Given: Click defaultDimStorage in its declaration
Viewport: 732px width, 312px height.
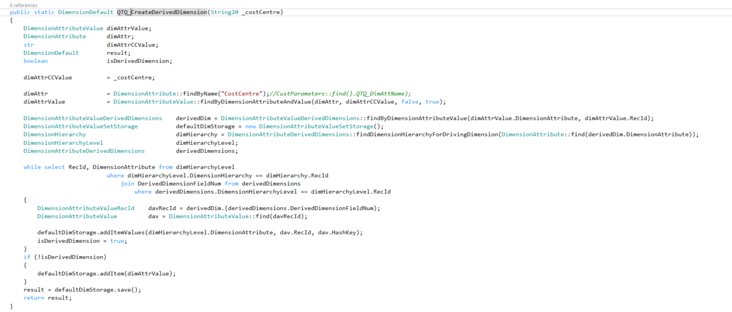Looking at the screenshot, I should pos(205,126).
